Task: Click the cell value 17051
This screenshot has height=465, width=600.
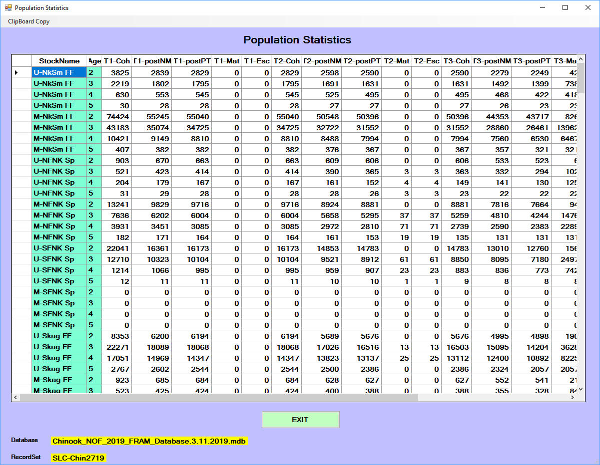Action: pos(116,358)
